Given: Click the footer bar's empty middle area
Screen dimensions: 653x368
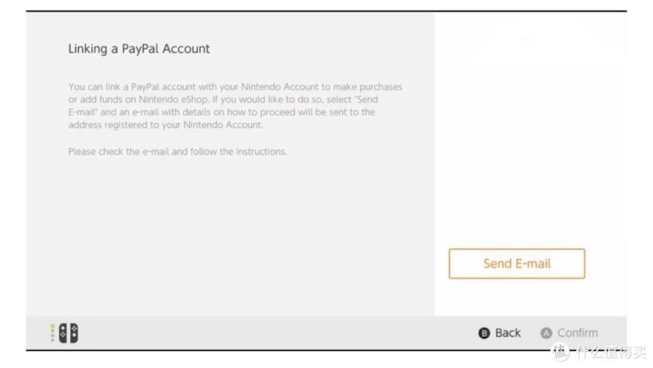Looking at the screenshot, I should point(272,333).
